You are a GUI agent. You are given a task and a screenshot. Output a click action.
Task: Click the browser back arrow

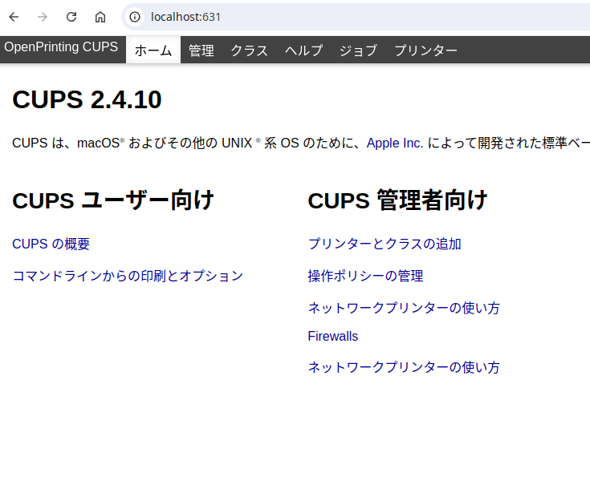pyautogui.click(x=14, y=17)
